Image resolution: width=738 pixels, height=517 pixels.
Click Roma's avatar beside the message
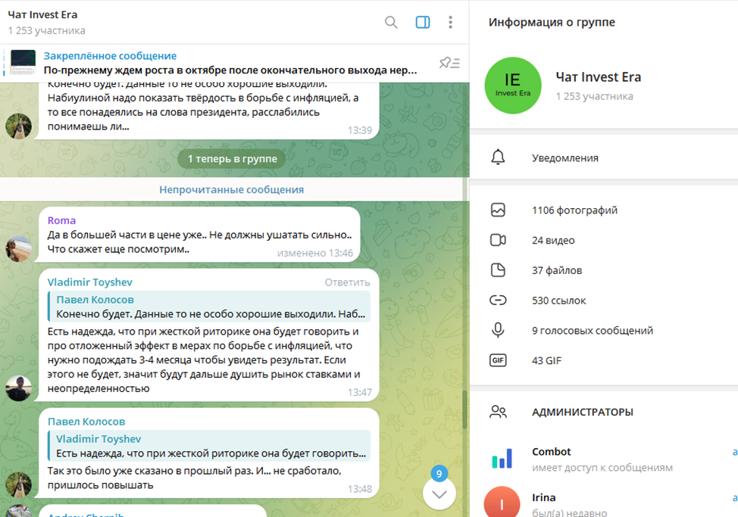click(18, 248)
